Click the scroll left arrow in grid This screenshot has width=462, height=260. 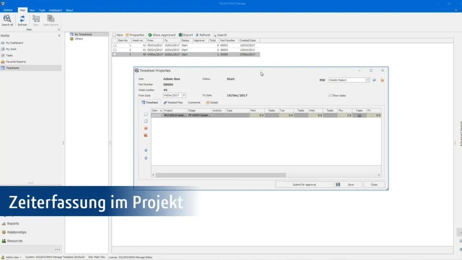(153, 175)
